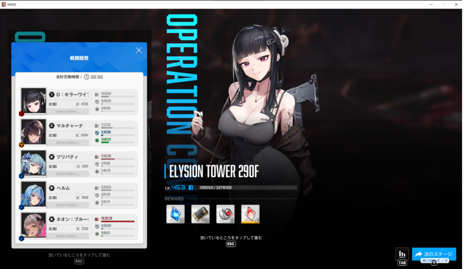Click the 合計交戦時間 02:55 total time text
Image resolution: width=464 pixels, height=269 pixels.
(79, 77)
